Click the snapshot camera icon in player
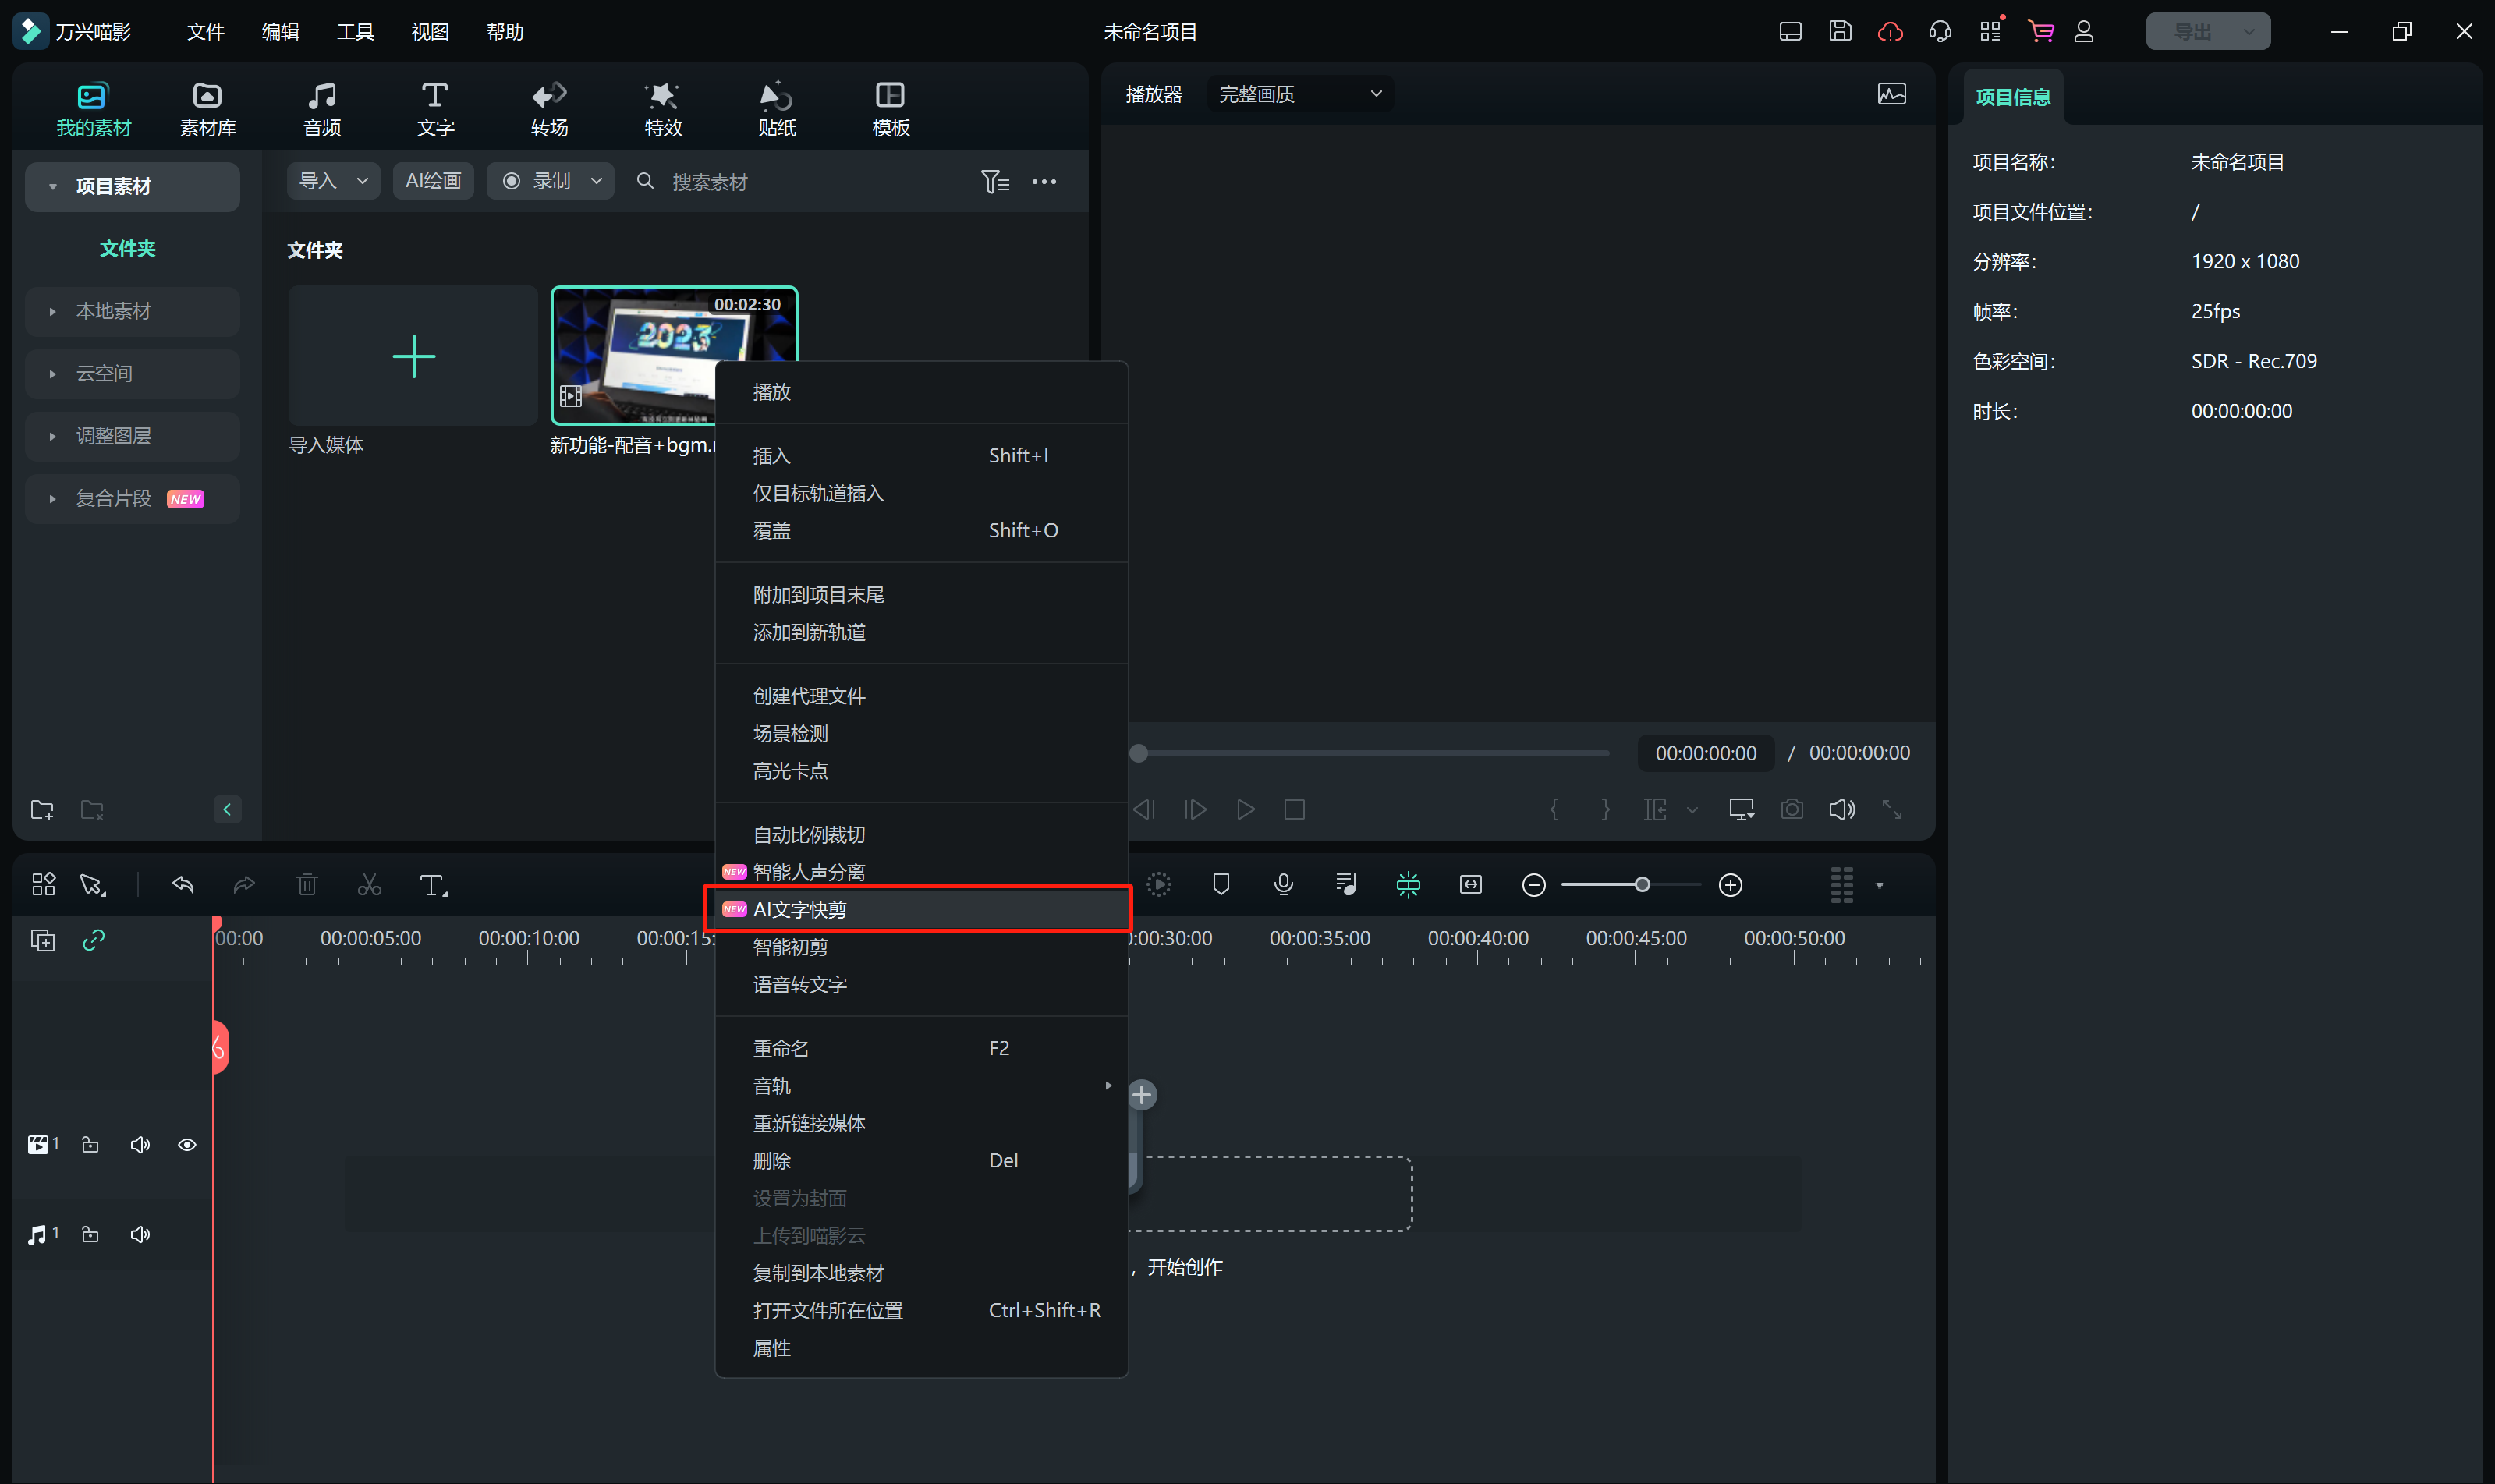The image size is (2495, 1484). pos(1791,809)
